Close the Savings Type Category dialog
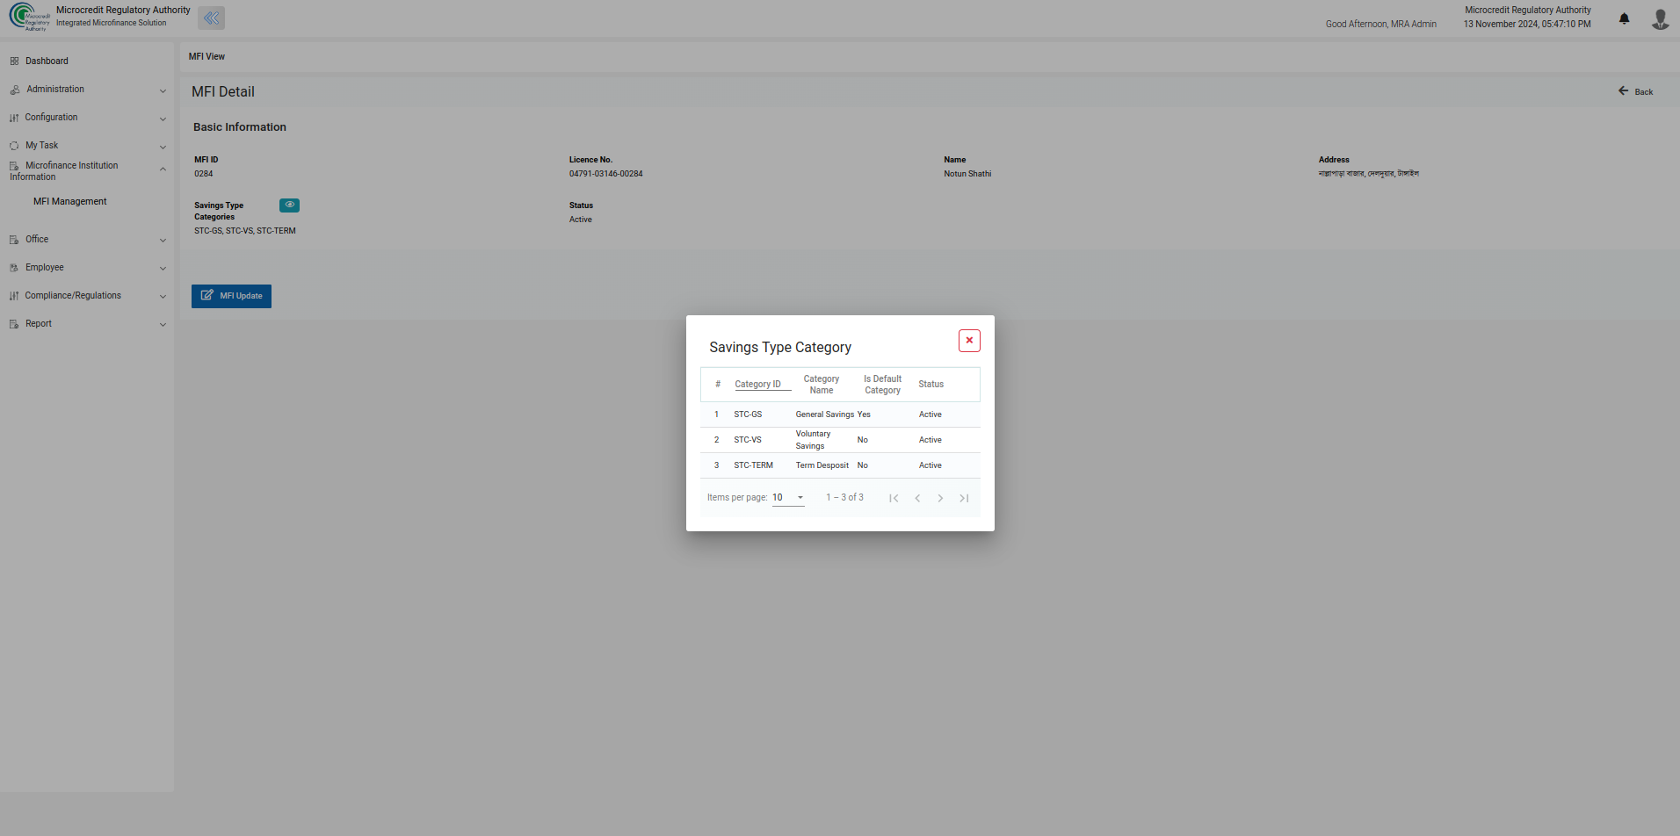 969,341
